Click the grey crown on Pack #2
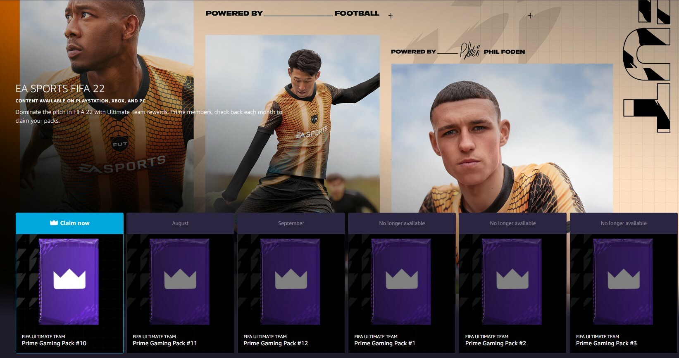Viewport: 679px width, 358px height. click(512, 279)
